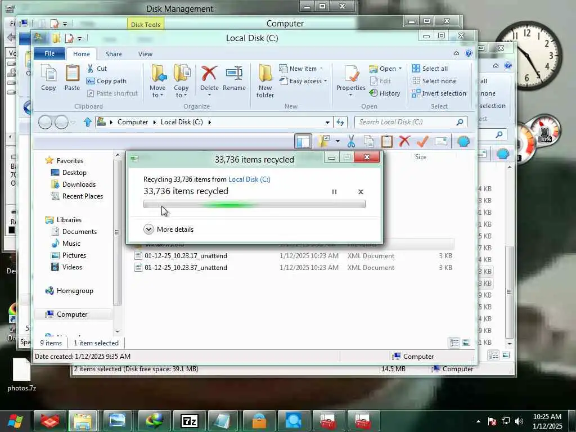Screen dimensions: 576x432
Task: Click in the Search Local Disk (C:) field
Action: pyautogui.click(x=406, y=122)
